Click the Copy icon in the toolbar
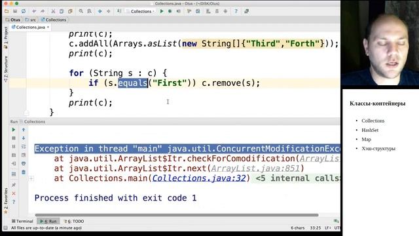The height and width of the screenshot is (236, 419). (x=62, y=11)
